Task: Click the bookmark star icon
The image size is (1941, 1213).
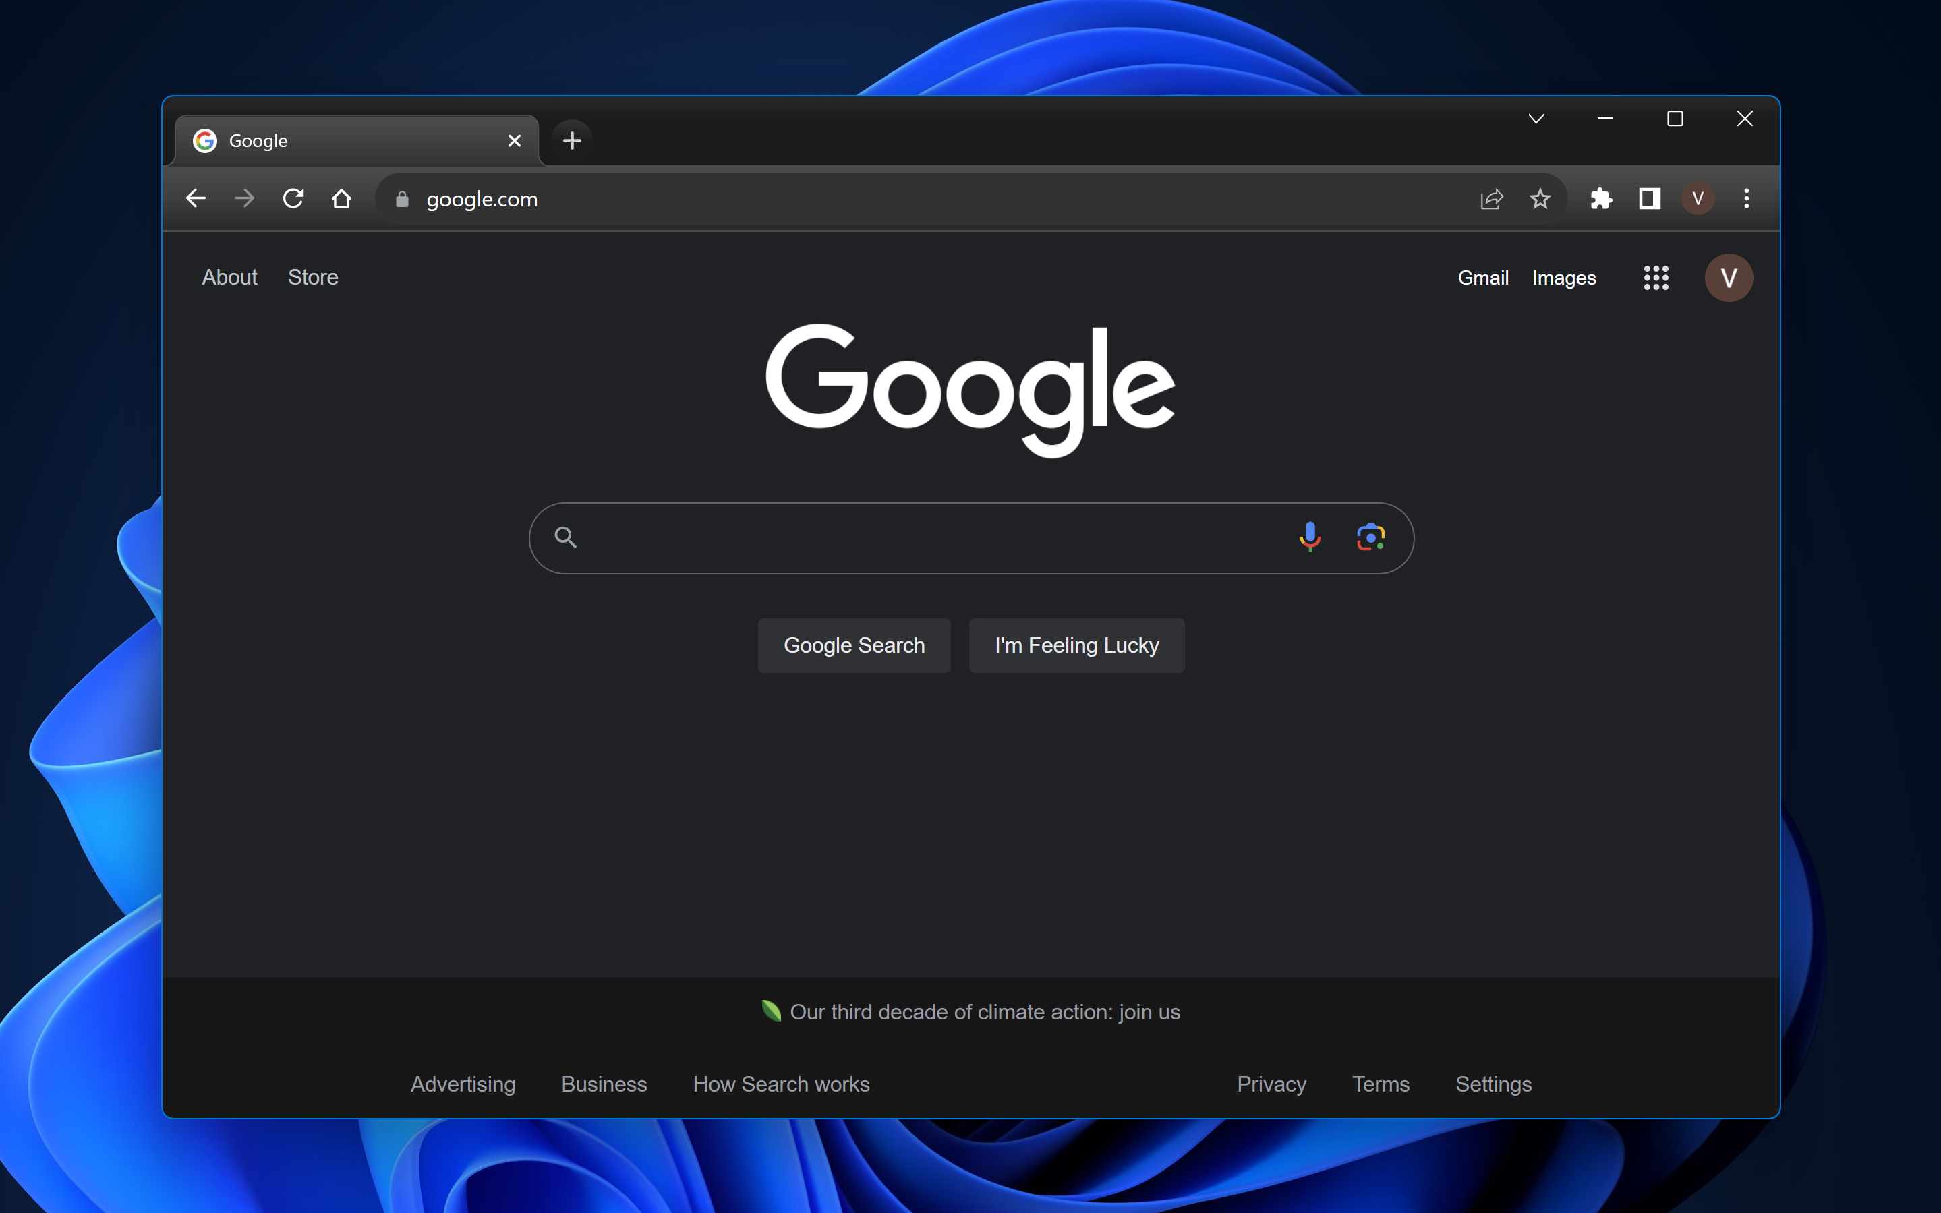Action: click(x=1541, y=198)
